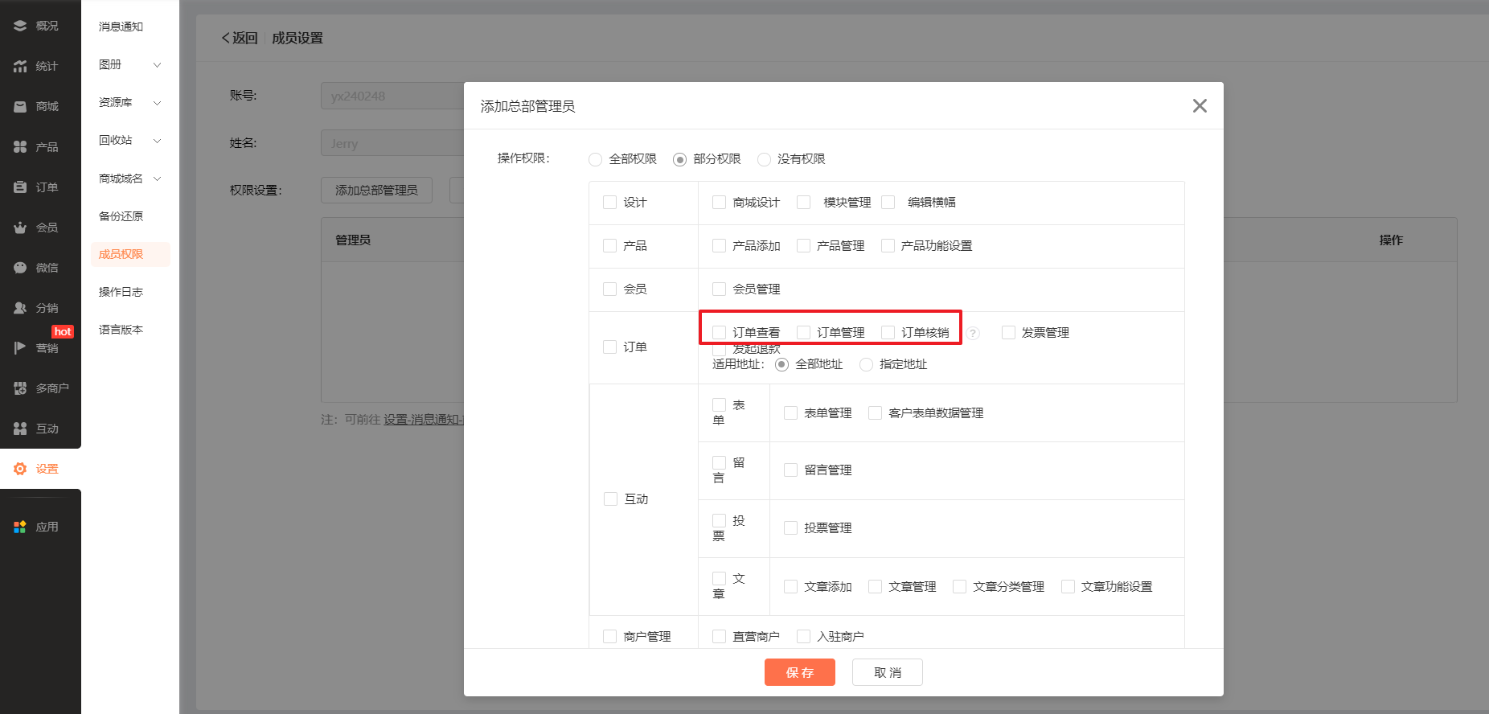
Task: Click the orange 保存 button
Action: [x=800, y=672]
